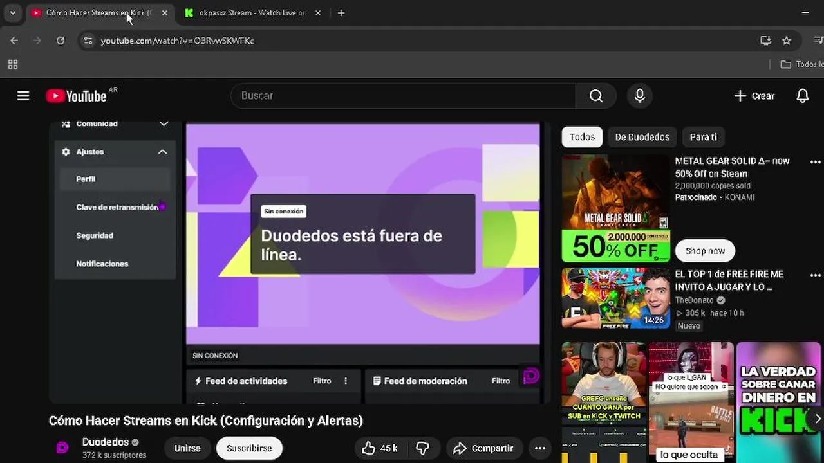Screen dimensions: 824x463
Task: Select the Para ti filter chip
Action: 704,137
